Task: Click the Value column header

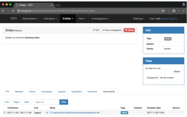Action: coord(52,108)
